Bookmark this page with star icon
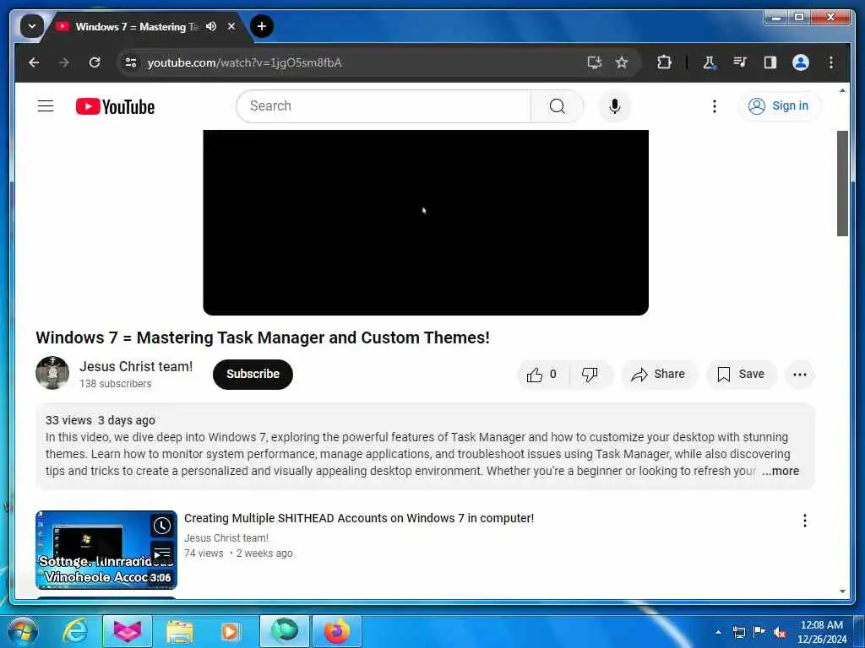 [x=622, y=62]
